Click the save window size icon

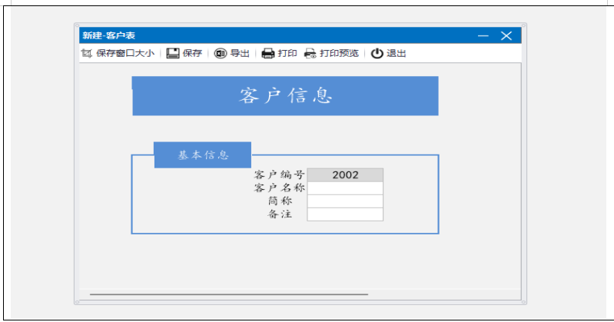pyautogui.click(x=86, y=54)
